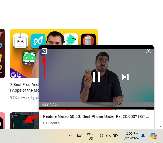Image resolution: width=163 pixels, height=143 pixels.
Task: Open the red arrow phone video thumbnail
Action: click(x=24, y=120)
